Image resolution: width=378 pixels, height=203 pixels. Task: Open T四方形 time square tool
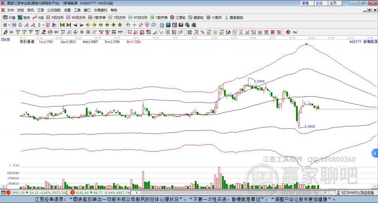click(x=117, y=18)
